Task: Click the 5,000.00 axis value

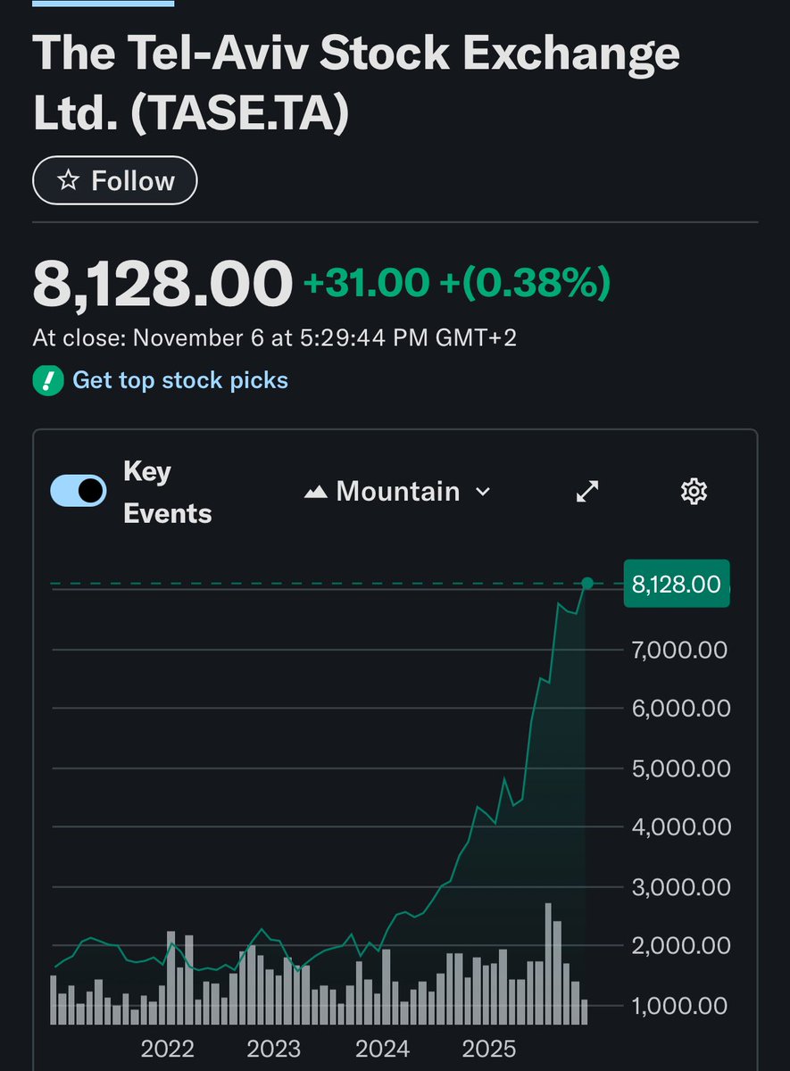Action: (681, 768)
